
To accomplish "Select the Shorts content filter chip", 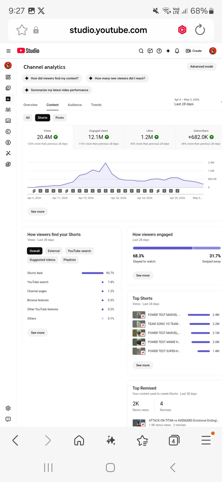I will [42, 118].
